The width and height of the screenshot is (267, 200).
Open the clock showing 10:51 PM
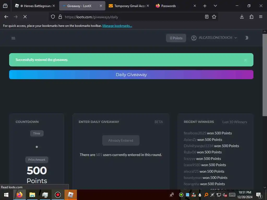(245, 195)
